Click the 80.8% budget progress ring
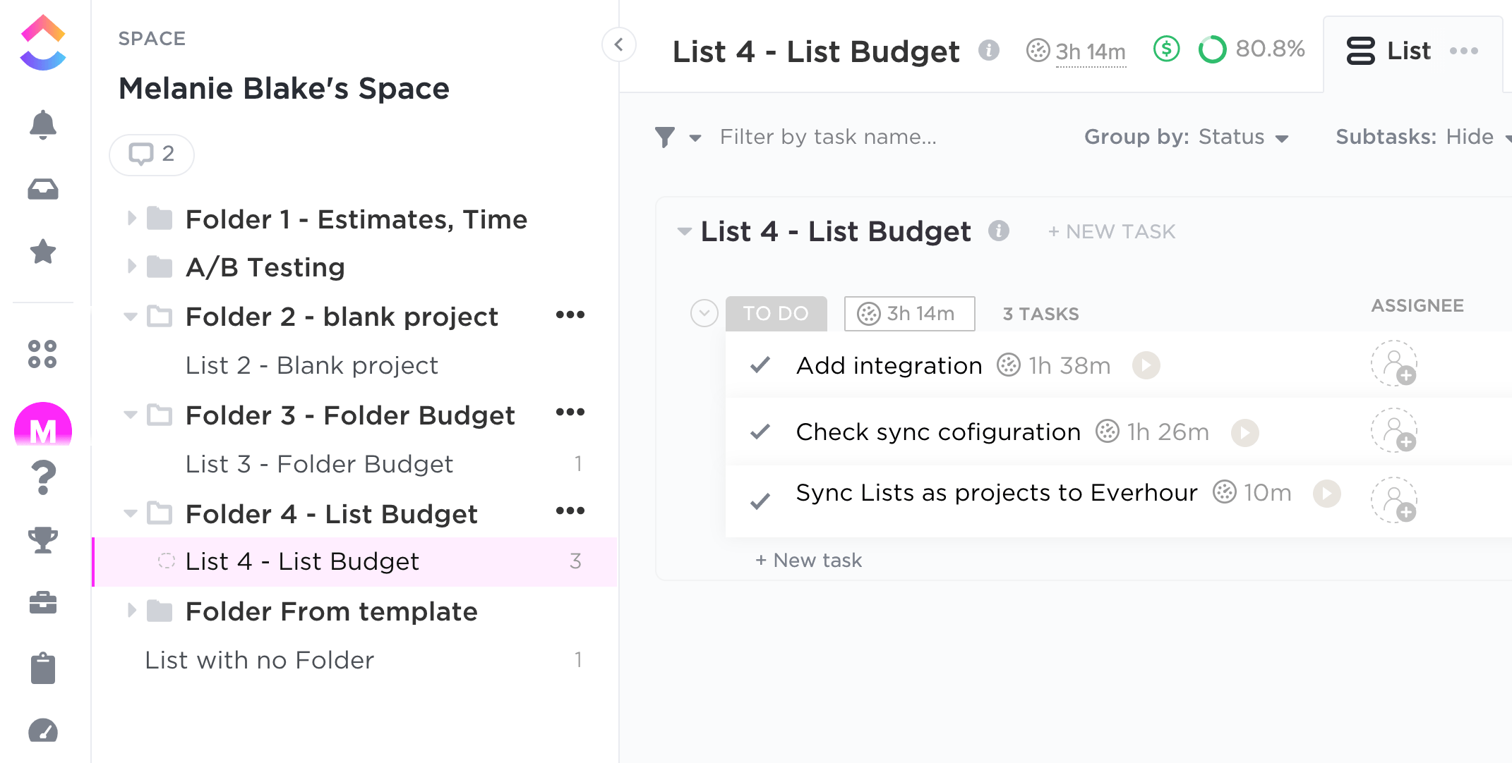This screenshot has width=1512, height=763. [1213, 49]
